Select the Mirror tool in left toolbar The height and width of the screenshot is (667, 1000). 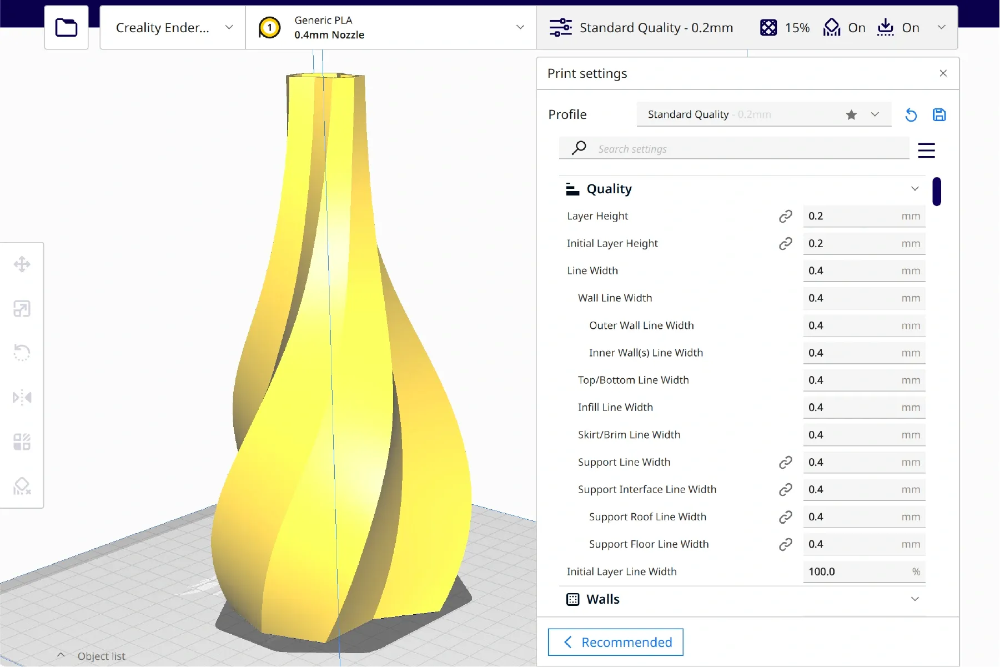tap(22, 398)
